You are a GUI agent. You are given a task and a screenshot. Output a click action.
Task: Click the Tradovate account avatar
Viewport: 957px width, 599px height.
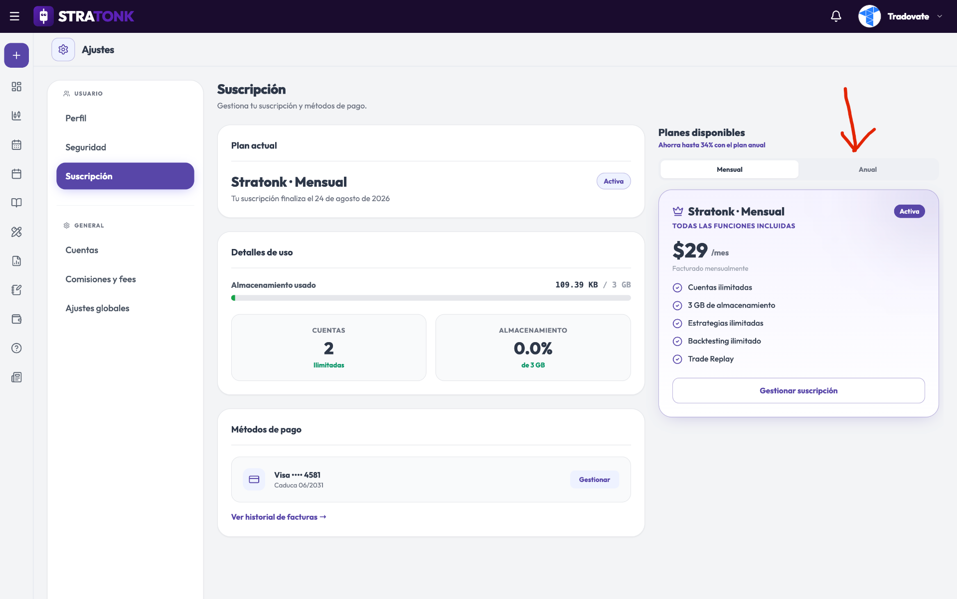pos(869,16)
